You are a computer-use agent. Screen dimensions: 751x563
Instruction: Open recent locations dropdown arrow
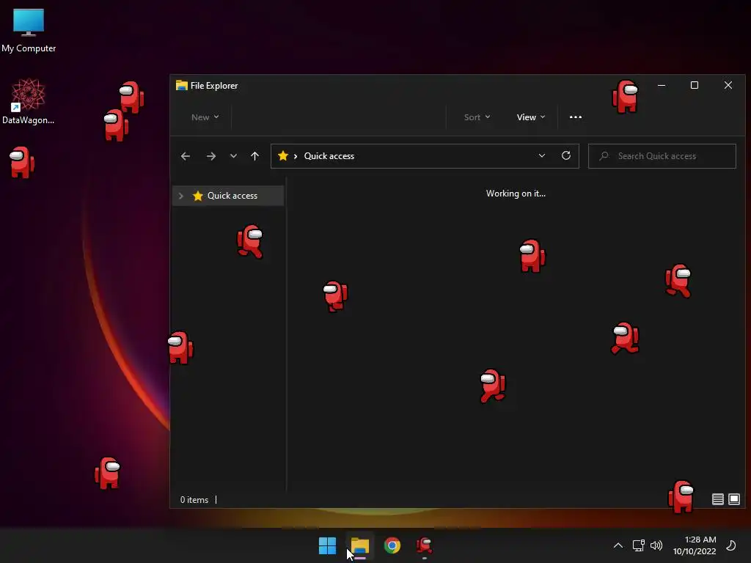(x=233, y=156)
